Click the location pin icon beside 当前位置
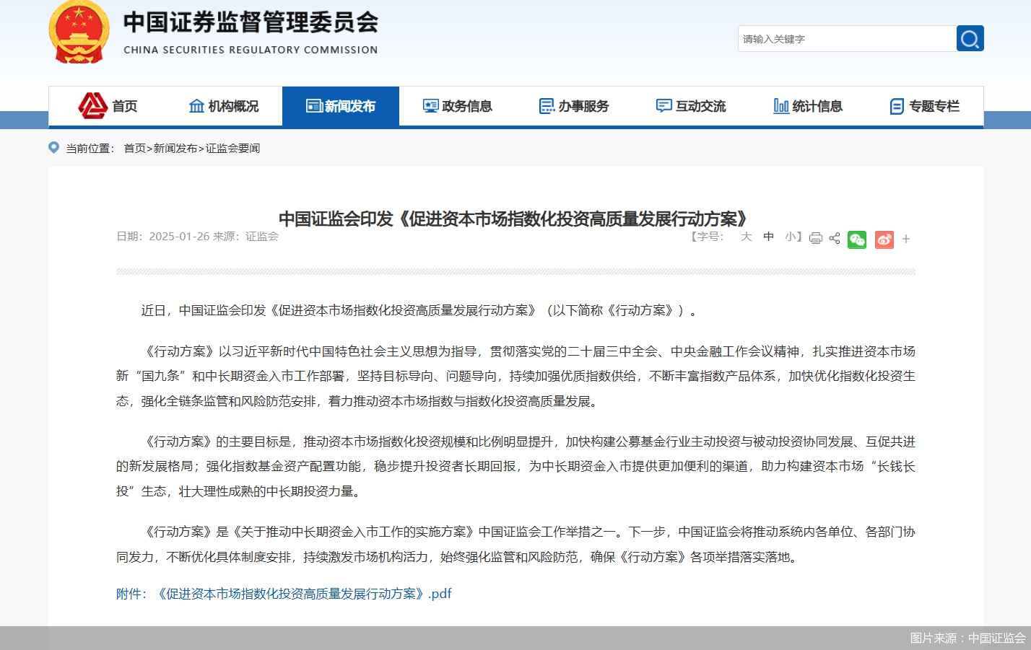Image resolution: width=1031 pixels, height=650 pixels. click(53, 148)
